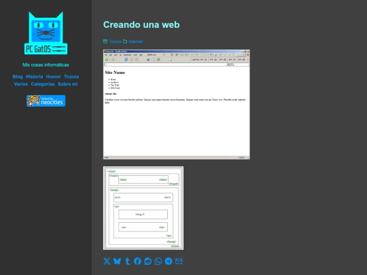Viewport: 367px width, 275px height.
Task: Share the post on Reddit
Action: click(148, 261)
